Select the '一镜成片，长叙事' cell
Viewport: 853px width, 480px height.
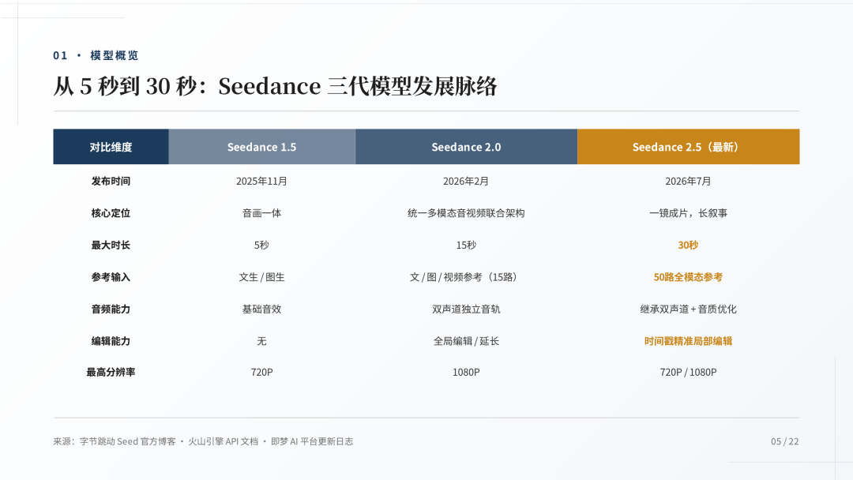(x=688, y=213)
